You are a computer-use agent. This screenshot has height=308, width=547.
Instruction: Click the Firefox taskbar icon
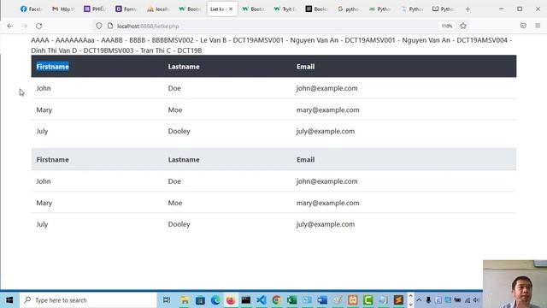(x=231, y=300)
